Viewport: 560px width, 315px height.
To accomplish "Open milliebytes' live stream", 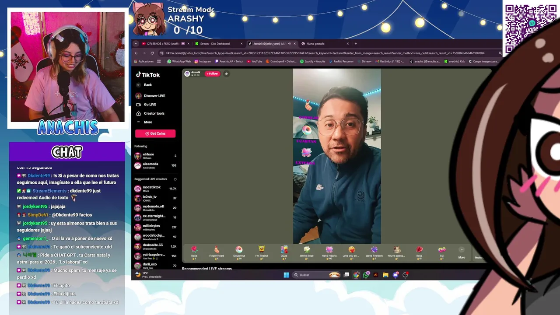I will 155,227.
